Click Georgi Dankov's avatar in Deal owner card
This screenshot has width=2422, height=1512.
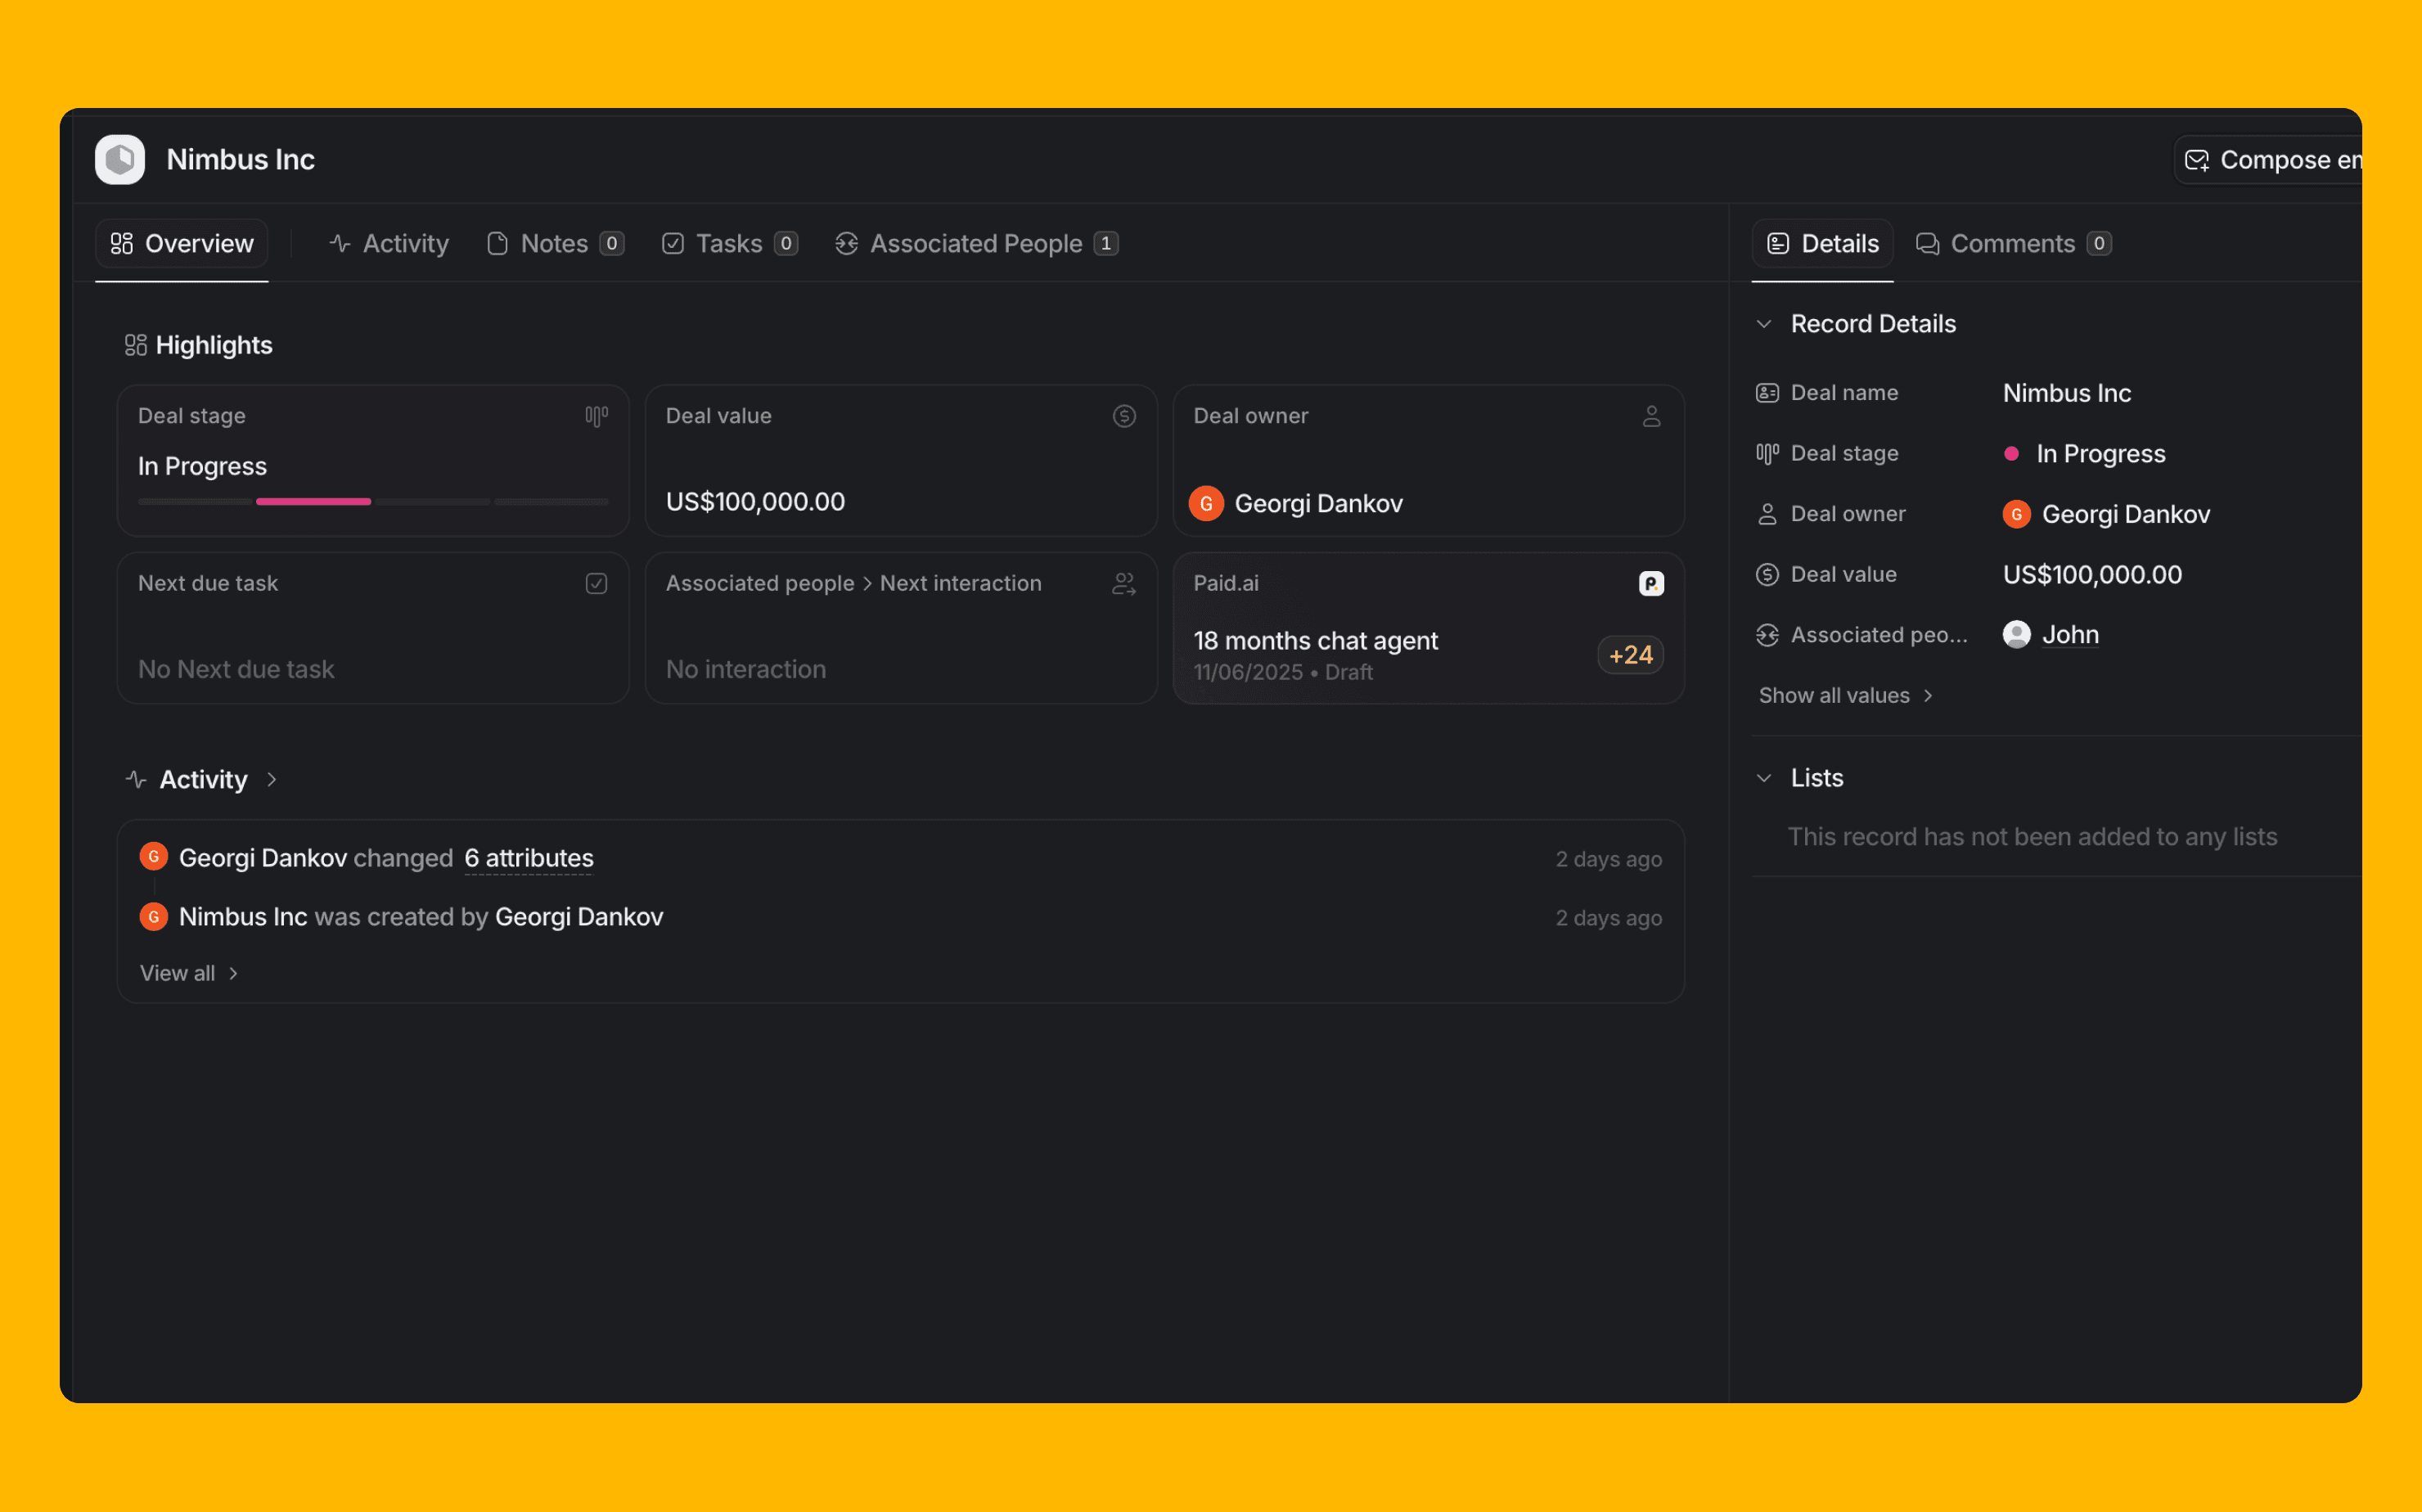[x=1206, y=503]
